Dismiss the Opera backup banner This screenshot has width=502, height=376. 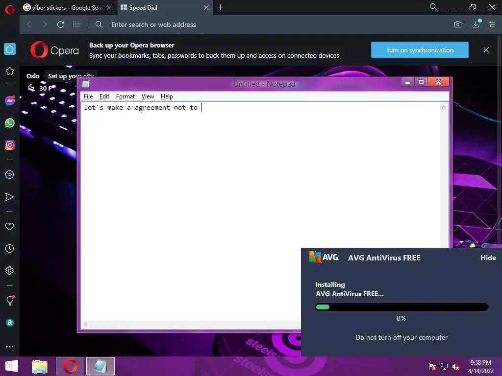point(486,50)
